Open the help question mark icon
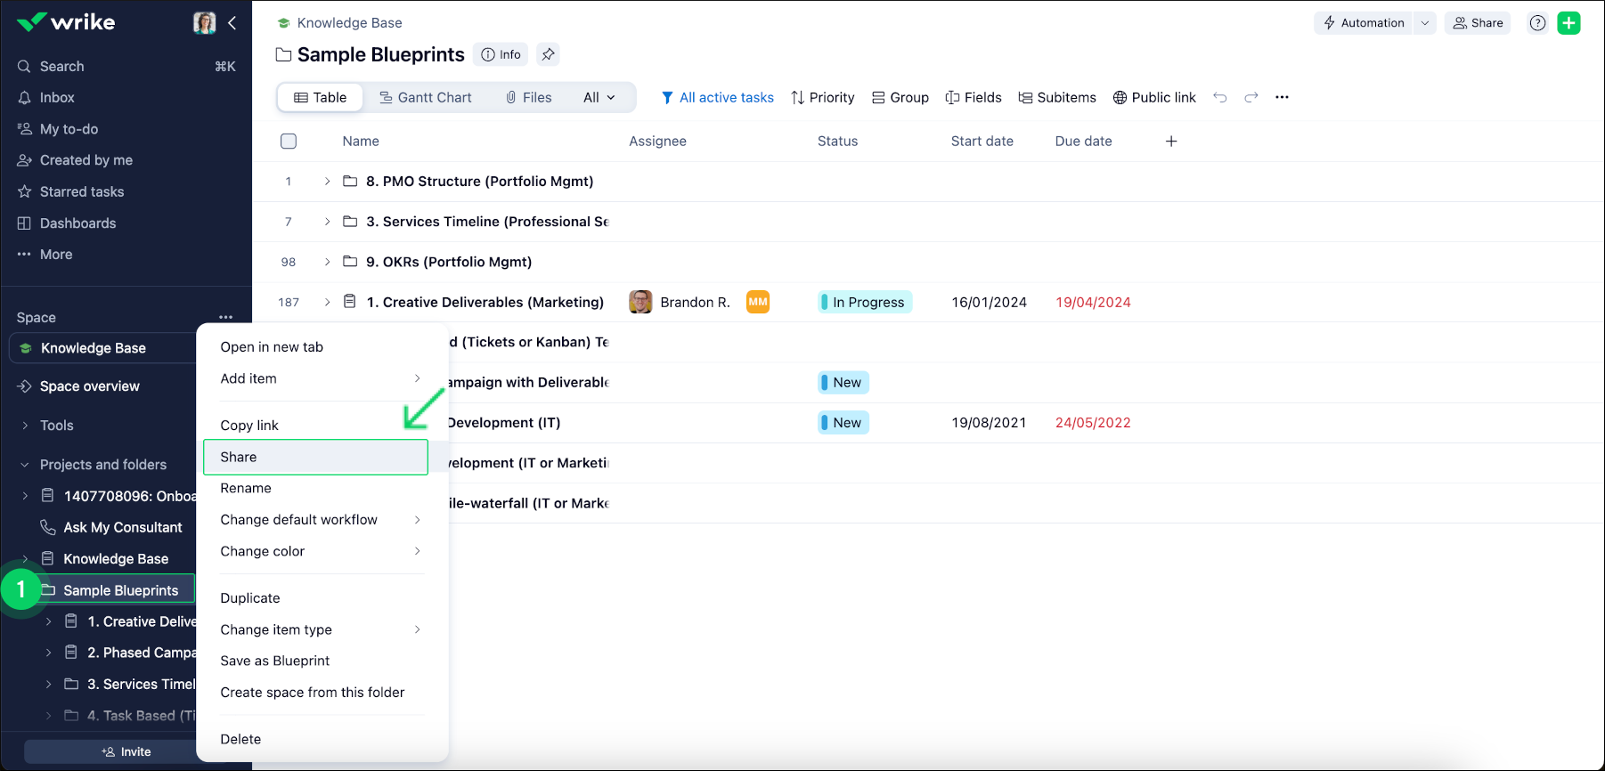This screenshot has width=1605, height=771. tap(1537, 23)
